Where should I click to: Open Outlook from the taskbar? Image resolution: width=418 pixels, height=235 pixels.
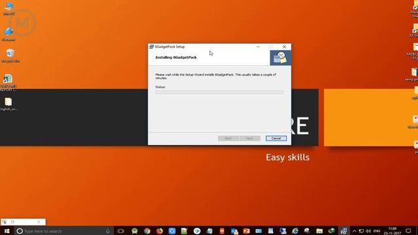pyautogui.click(x=234, y=231)
